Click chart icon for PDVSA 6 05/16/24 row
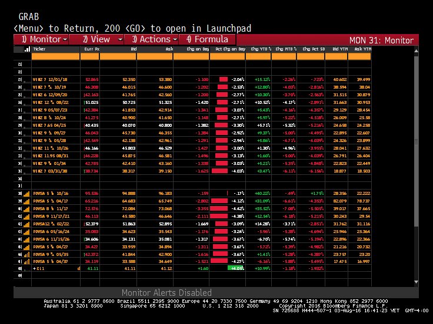This screenshot has height=324, width=433. (x=26, y=232)
